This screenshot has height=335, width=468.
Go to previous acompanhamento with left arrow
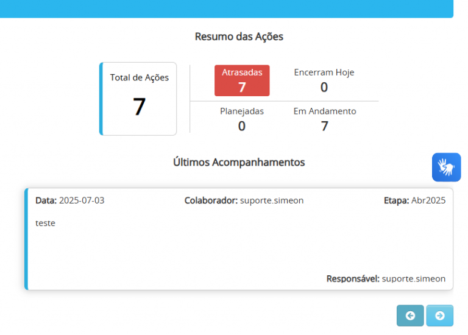pyautogui.click(x=410, y=316)
